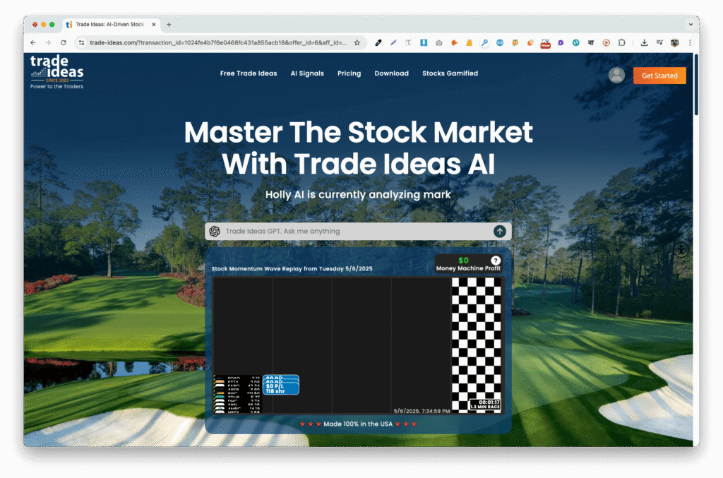
Task: Open the media controls playlist icon
Action: pyautogui.click(x=659, y=43)
